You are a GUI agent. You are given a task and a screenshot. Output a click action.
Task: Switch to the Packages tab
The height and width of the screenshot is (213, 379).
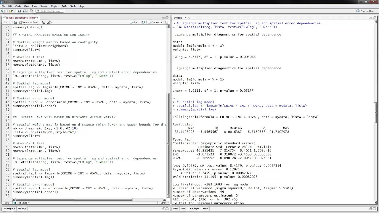195,209
